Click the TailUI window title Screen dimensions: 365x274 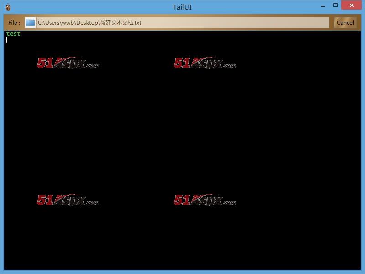[182, 7]
